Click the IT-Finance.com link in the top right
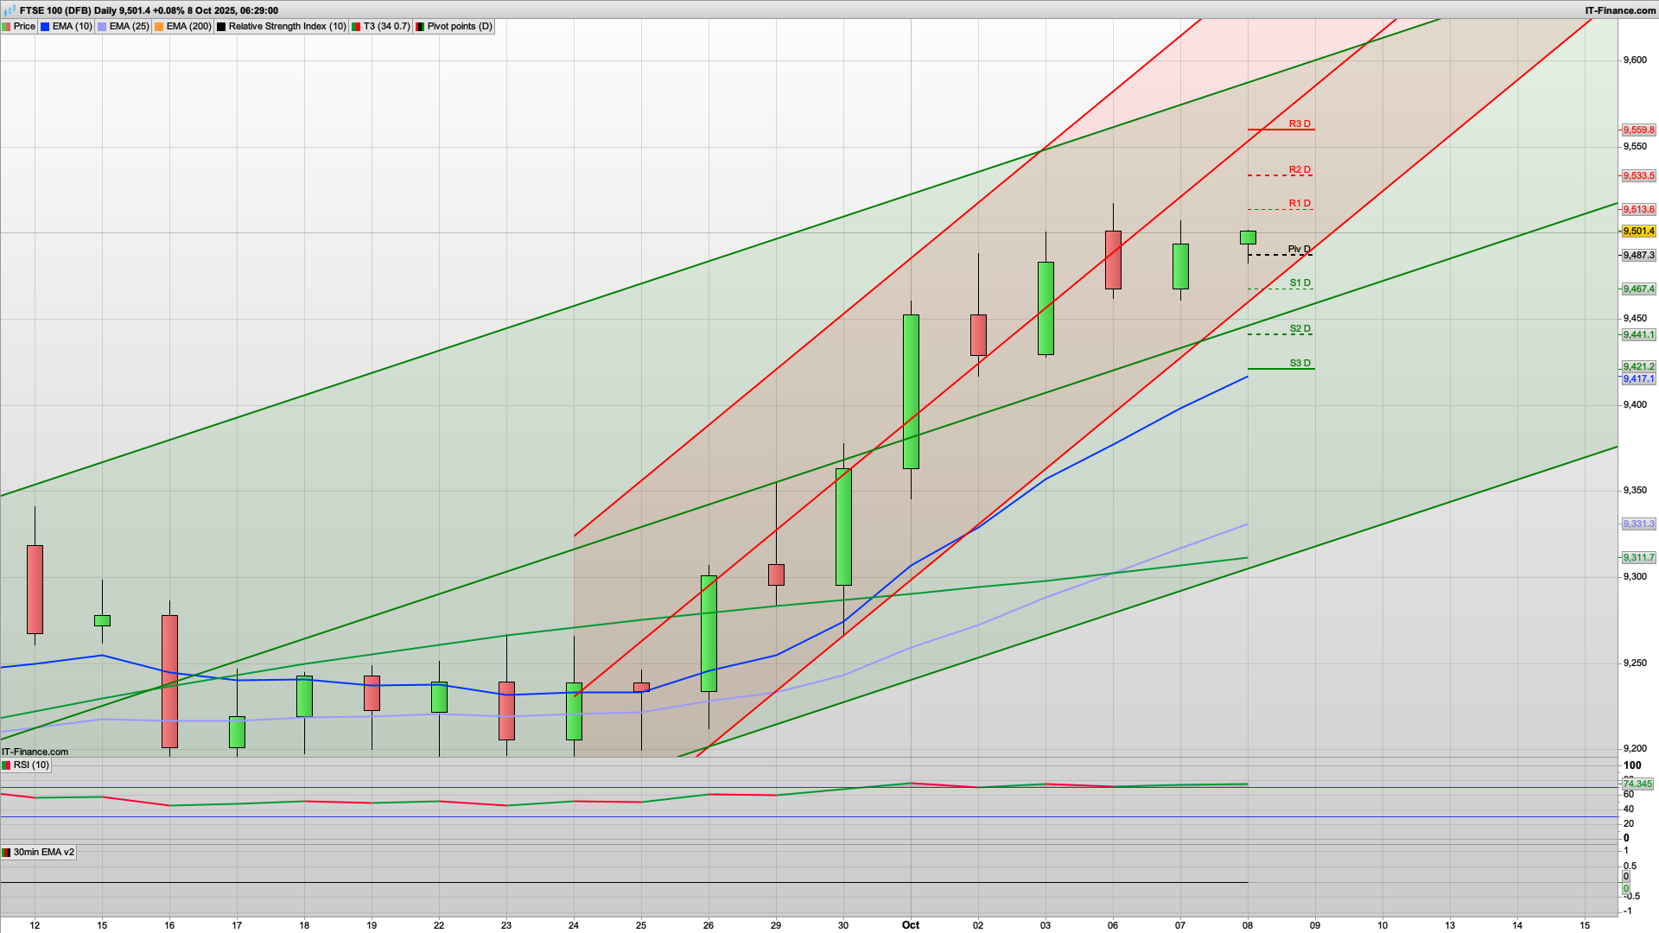The image size is (1659, 933). coord(1620,10)
